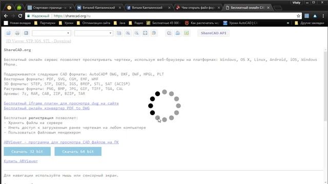Open the ABViewer CAD viewer program link
The width and height of the screenshot is (328, 184).
click(x=61, y=142)
